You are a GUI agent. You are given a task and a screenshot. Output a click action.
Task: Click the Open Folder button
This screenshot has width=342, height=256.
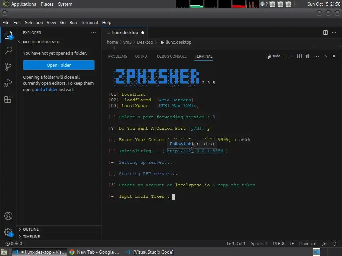click(x=59, y=65)
